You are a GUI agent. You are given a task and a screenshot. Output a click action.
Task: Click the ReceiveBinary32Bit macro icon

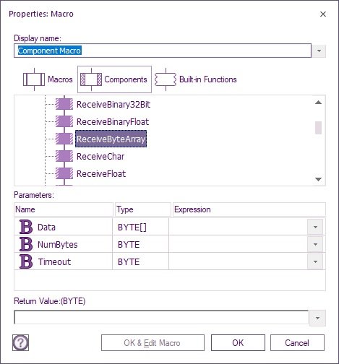point(64,104)
